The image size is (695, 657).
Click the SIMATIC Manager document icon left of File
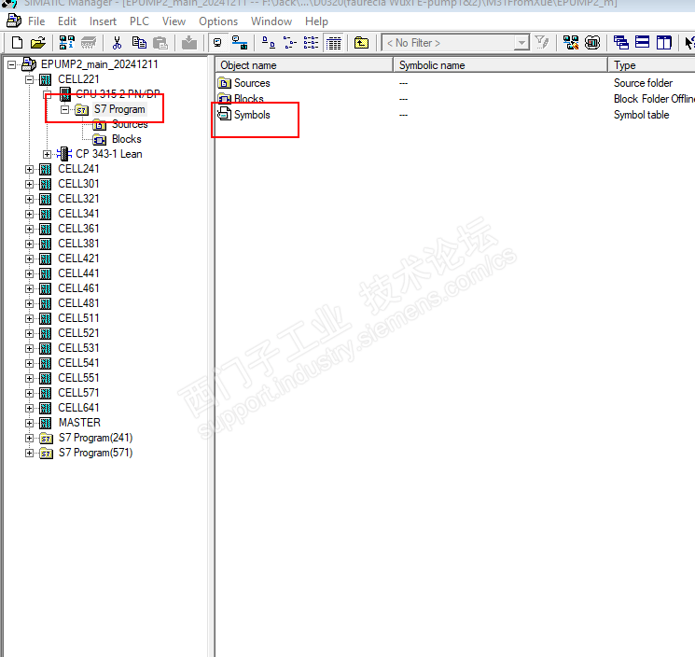tap(14, 21)
